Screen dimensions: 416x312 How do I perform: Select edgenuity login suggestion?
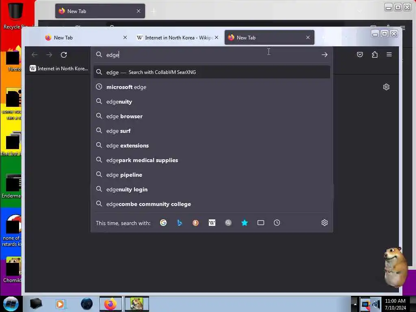pyautogui.click(x=212, y=189)
